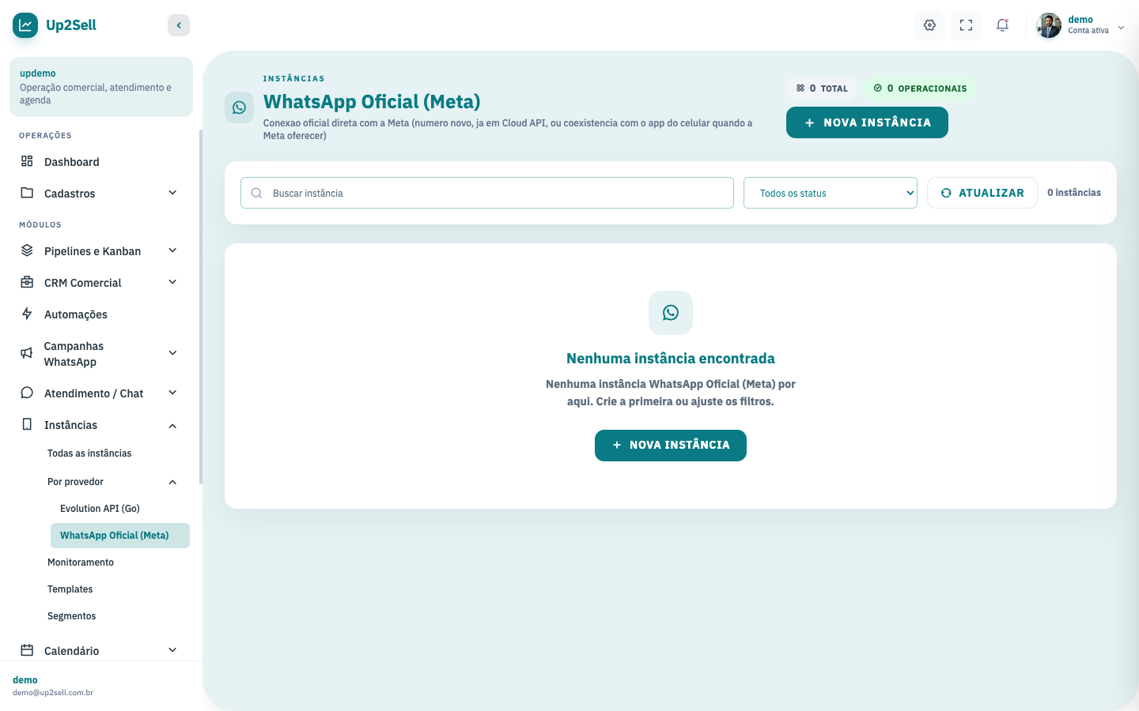Click the Dashboard grid icon
Viewport: 1139px width, 711px height.
click(x=27, y=161)
